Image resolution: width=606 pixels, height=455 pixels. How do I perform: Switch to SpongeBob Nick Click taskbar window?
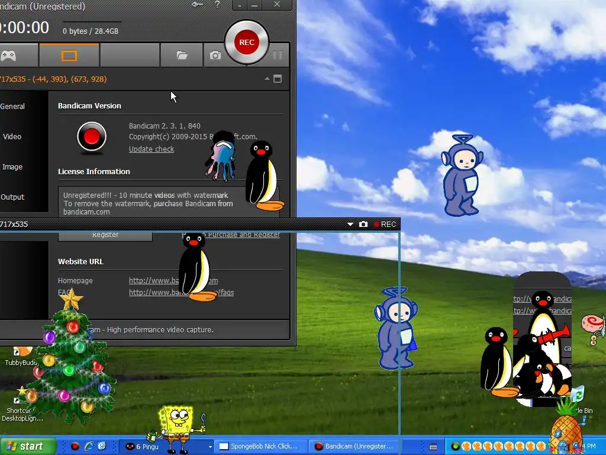click(262, 447)
